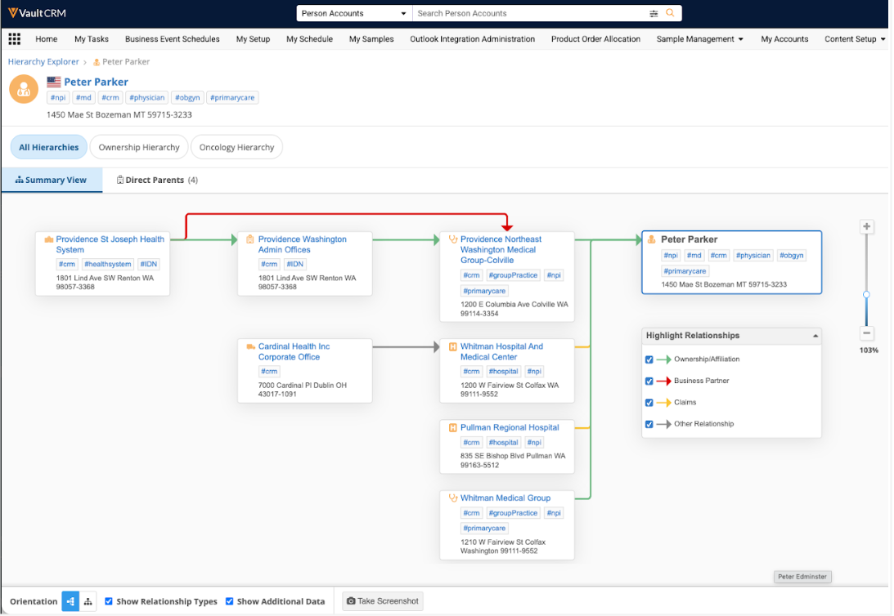Open Pullman Regional Hospital link

click(x=510, y=427)
